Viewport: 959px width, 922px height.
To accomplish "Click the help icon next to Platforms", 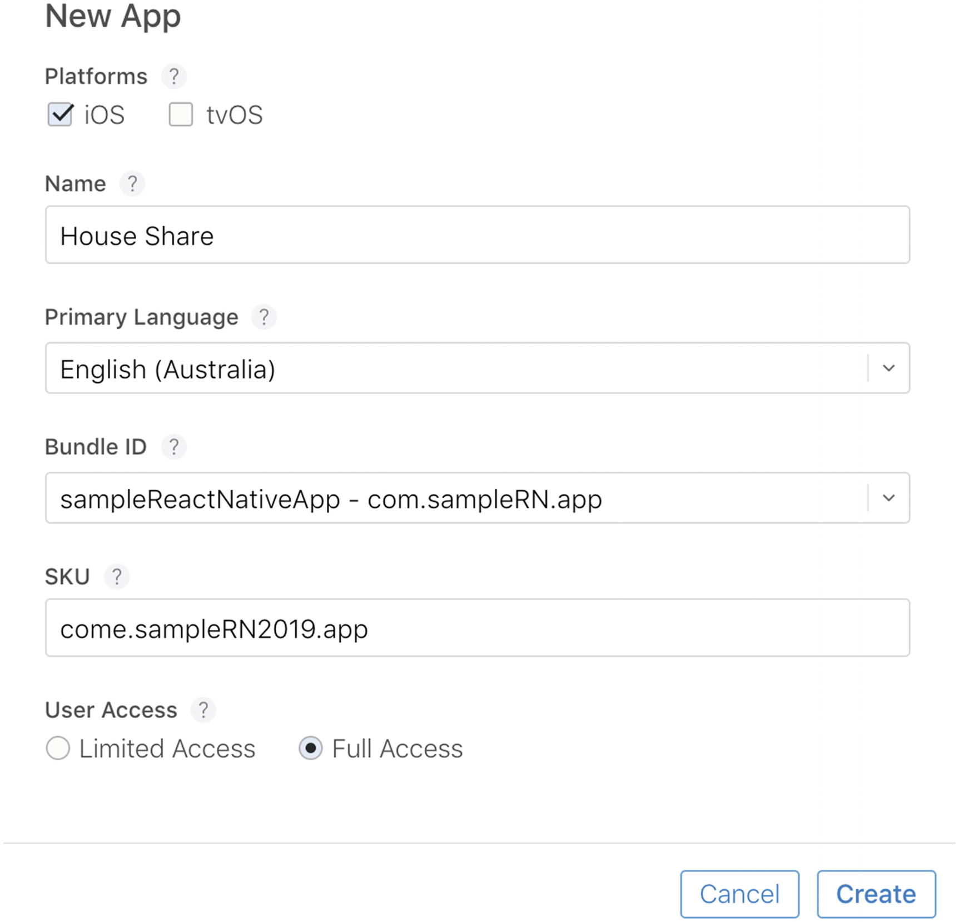I will coord(173,76).
